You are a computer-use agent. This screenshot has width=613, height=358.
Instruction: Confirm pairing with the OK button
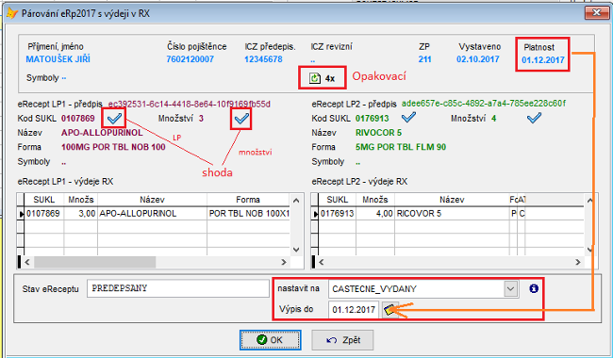pos(270,340)
